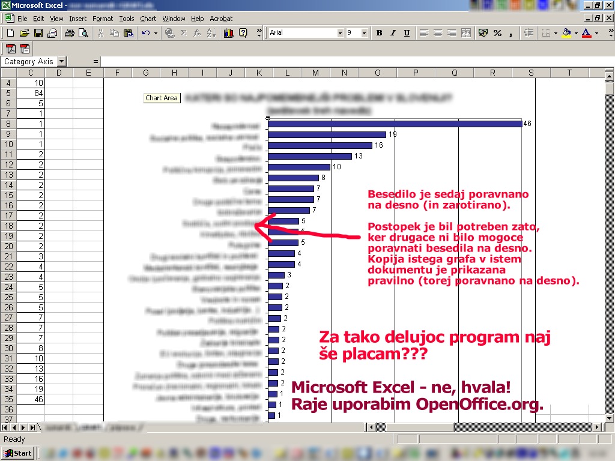Click Merge and Center icon

[466, 33]
